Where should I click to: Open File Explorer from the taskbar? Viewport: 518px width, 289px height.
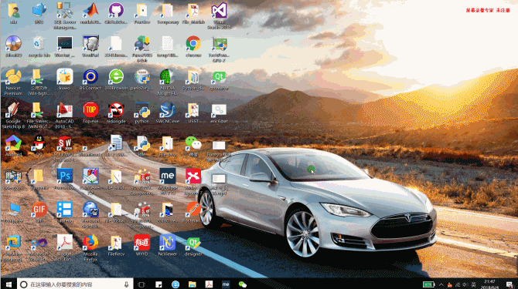(192, 284)
